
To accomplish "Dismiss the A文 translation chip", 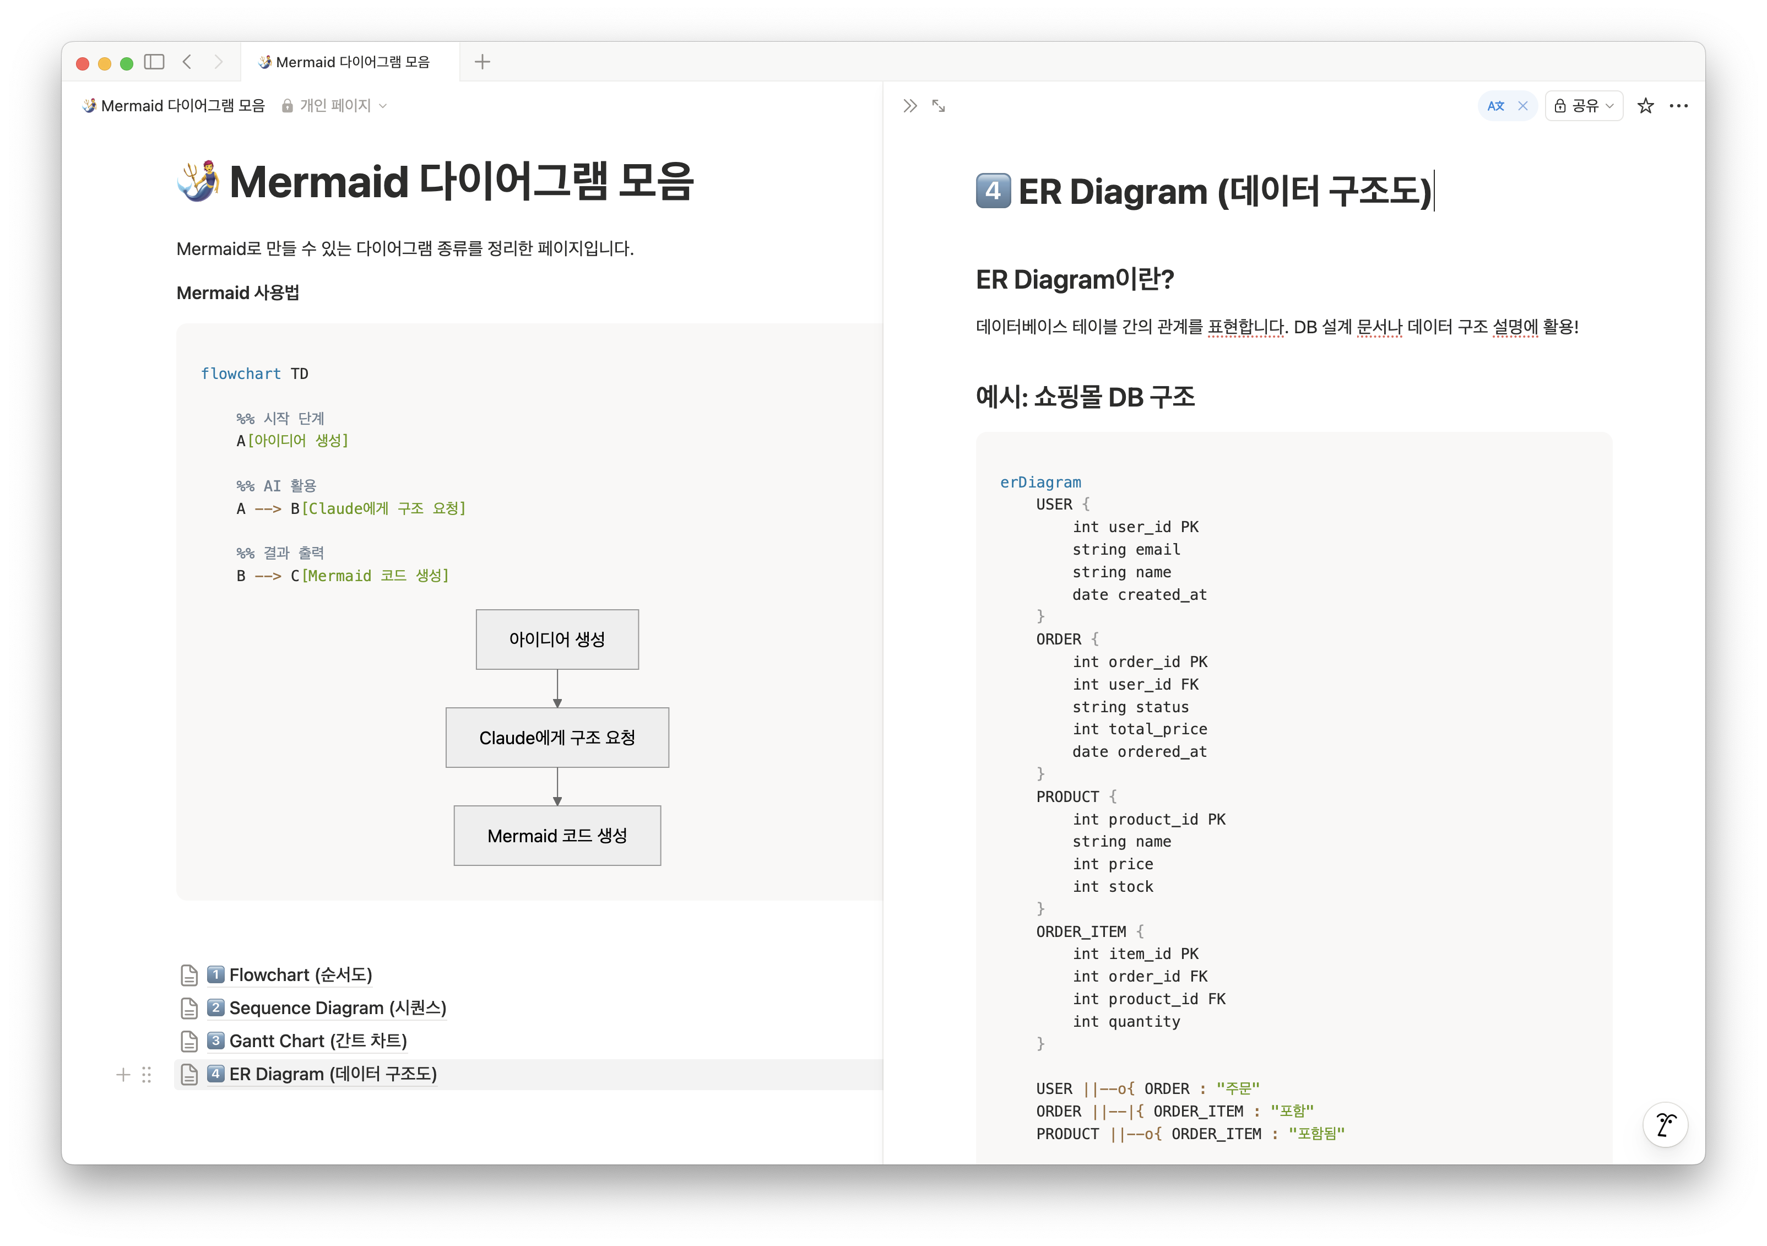I will 1523,105.
